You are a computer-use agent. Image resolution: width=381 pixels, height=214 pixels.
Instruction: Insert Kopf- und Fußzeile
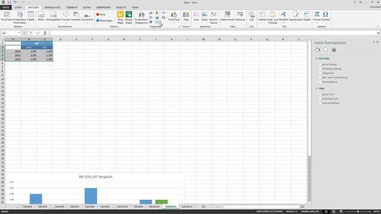[x=273, y=18]
